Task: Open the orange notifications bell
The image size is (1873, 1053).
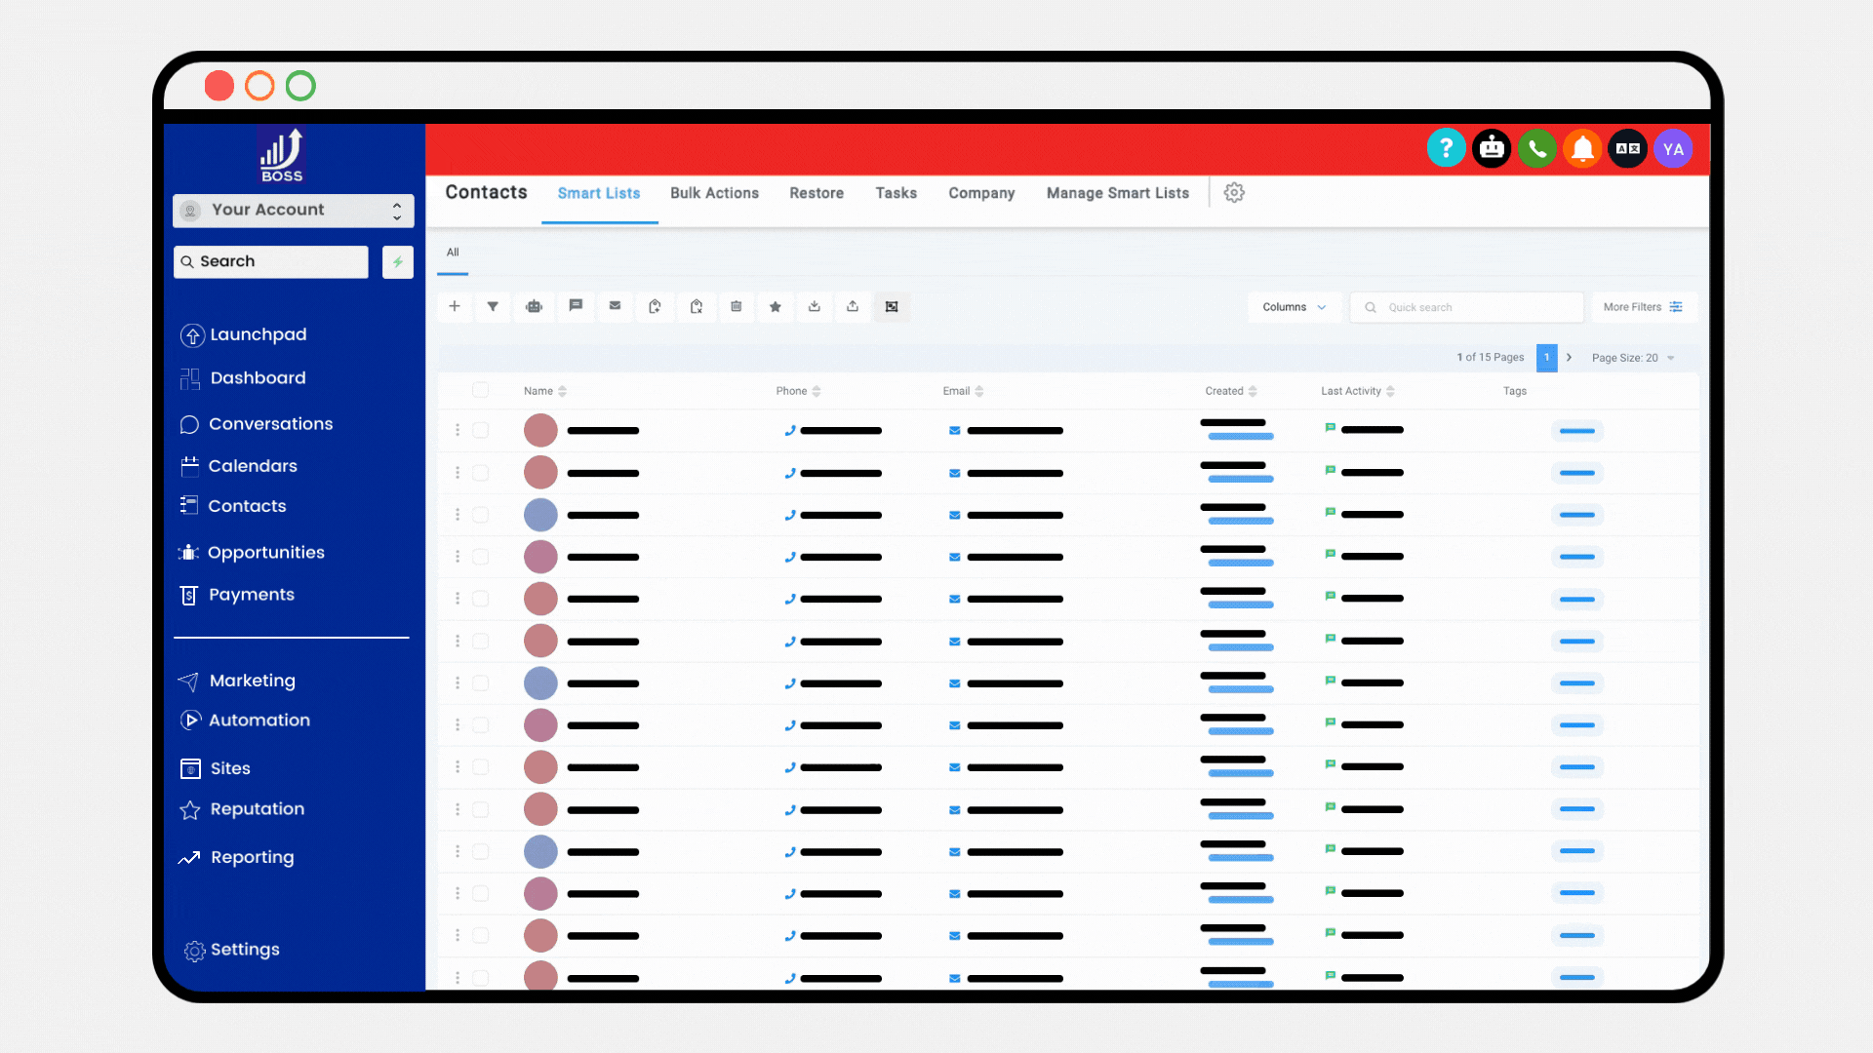Action: coord(1582,149)
